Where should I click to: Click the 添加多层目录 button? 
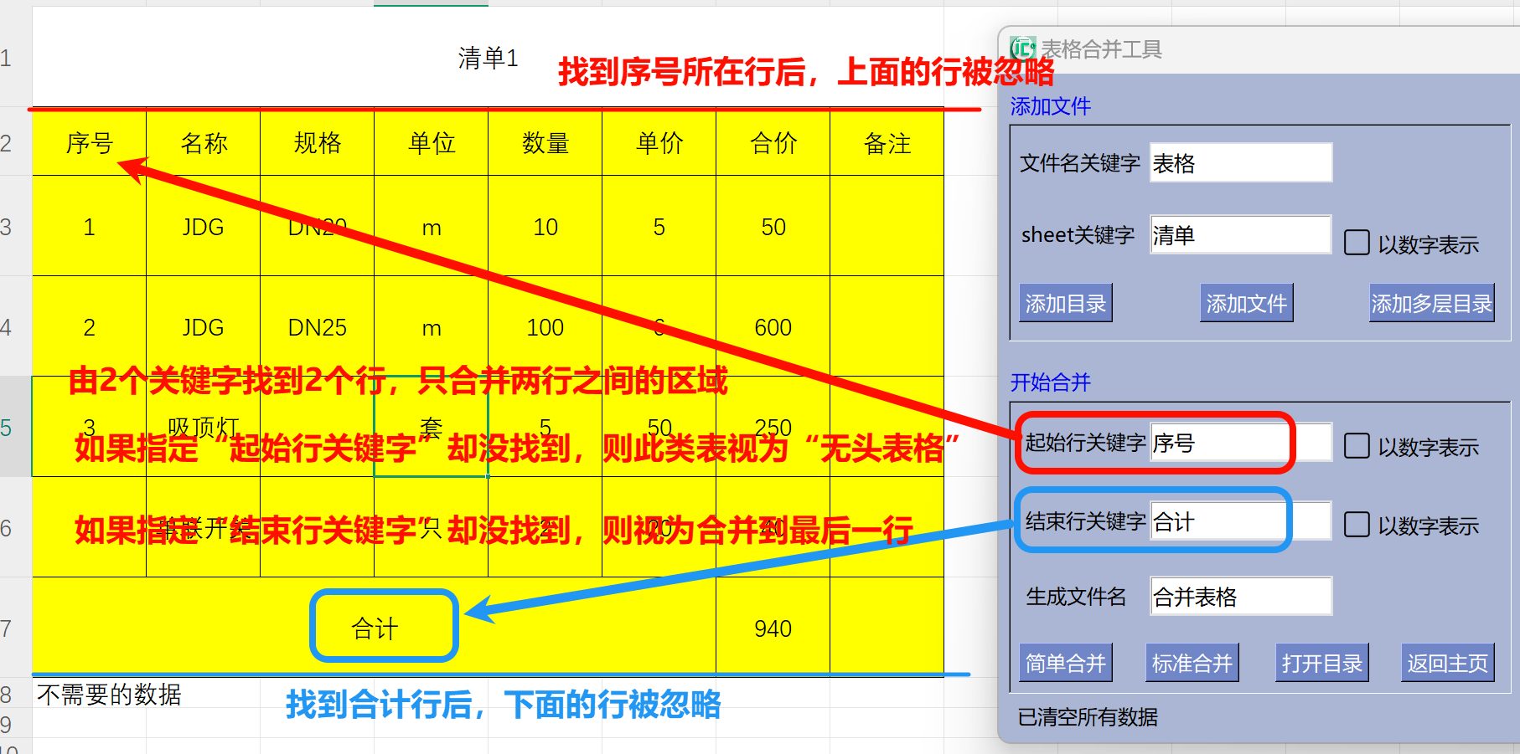tap(1430, 302)
